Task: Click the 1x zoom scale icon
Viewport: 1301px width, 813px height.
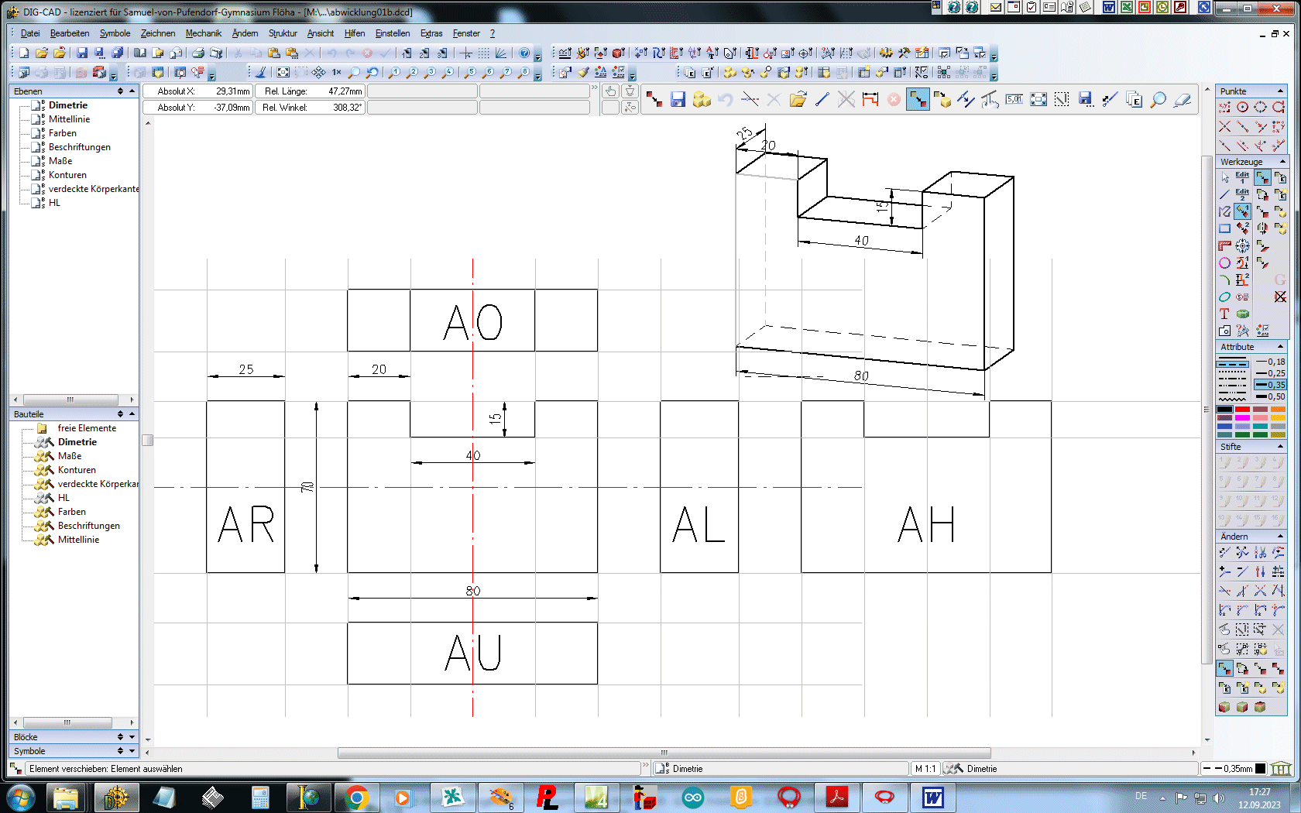Action: click(337, 72)
